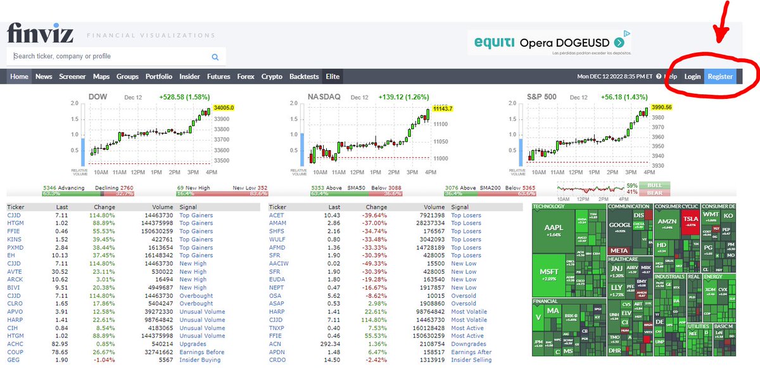This screenshot has height=368, width=760.
Task: Click the SMA50 above/below bar
Action: pos(357,194)
